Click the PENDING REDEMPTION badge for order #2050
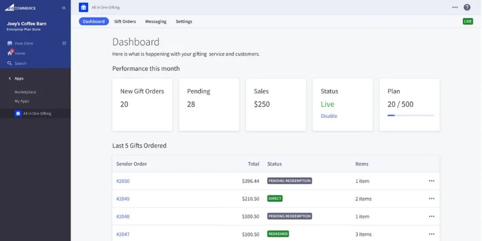The height and width of the screenshot is (241, 482). (290, 181)
